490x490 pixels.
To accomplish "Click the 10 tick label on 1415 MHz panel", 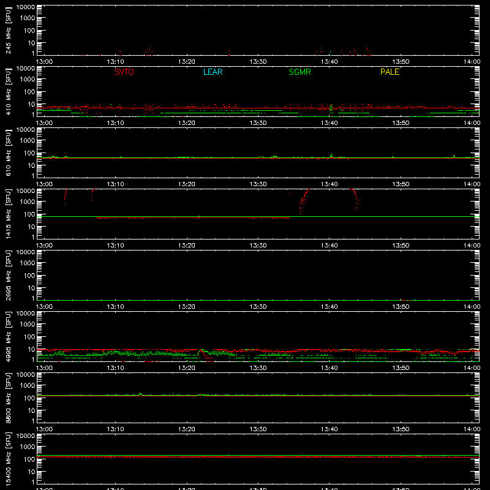I will 31,227.
